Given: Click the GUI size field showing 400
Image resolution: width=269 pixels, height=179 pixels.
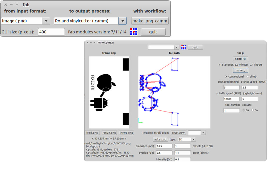Looking at the screenshot, I should point(51,32).
